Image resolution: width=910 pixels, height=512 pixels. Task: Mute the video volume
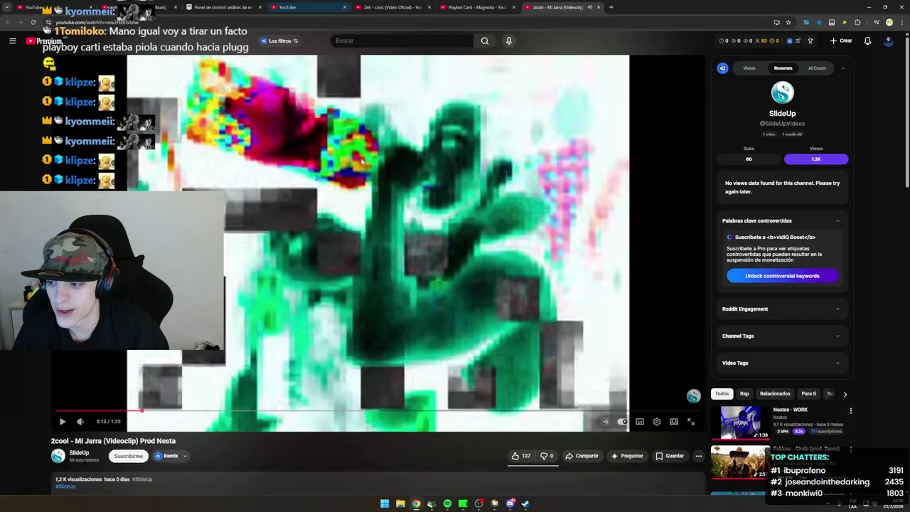[80, 422]
